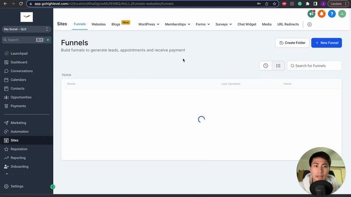Click the agency logo in sidebar
This screenshot has height=197, width=351.
27,17
